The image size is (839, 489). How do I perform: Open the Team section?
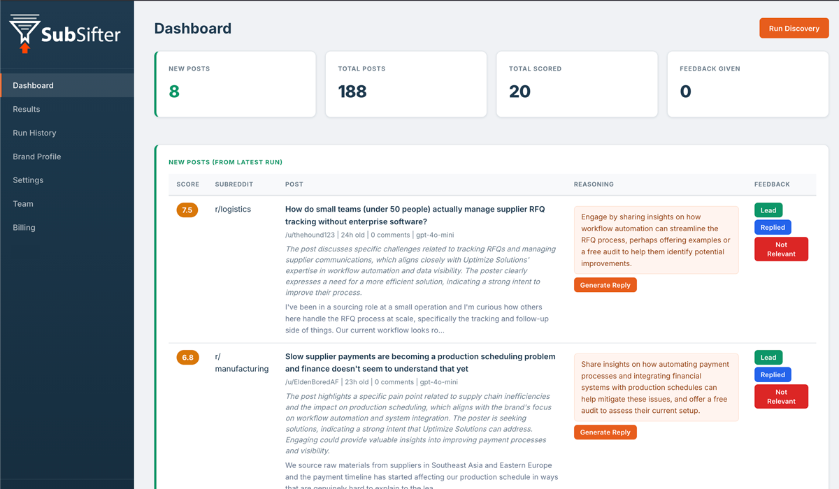point(23,204)
